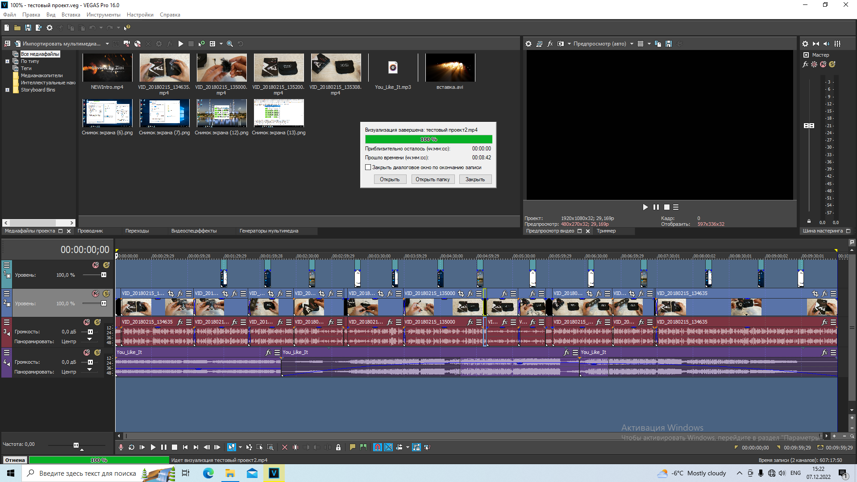The width and height of the screenshot is (857, 482).
Task: Open the Предпросмотр (авто) quality dropdown
Action: pyautogui.click(x=631, y=44)
